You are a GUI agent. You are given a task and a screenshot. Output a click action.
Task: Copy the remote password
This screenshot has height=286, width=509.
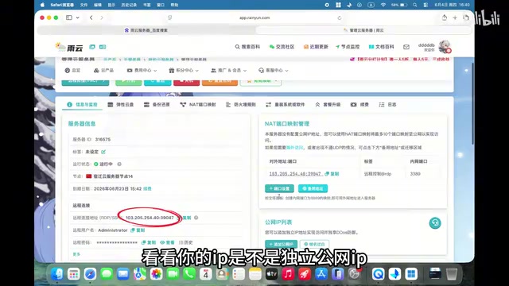[149, 242]
